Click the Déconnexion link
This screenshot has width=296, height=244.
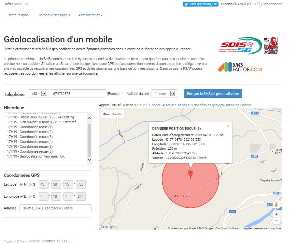pos(273,4)
